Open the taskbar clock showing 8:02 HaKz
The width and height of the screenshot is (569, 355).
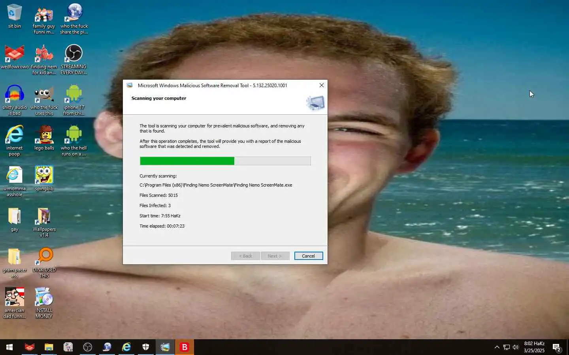click(x=534, y=347)
